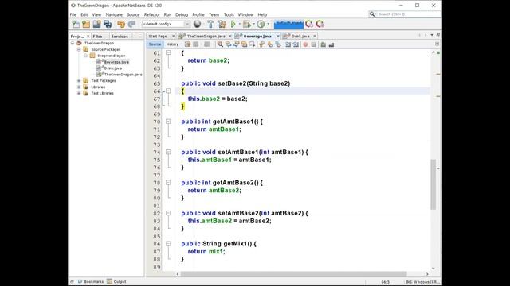Show the History view of the editor

(x=172, y=44)
